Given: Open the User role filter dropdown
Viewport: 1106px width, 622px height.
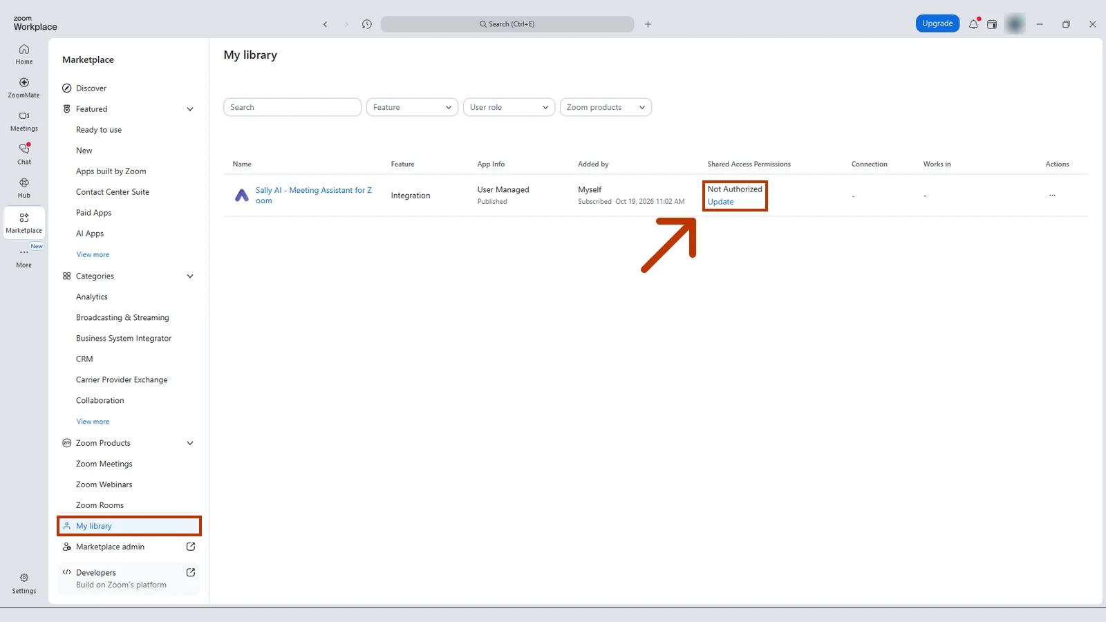Looking at the screenshot, I should (x=509, y=107).
